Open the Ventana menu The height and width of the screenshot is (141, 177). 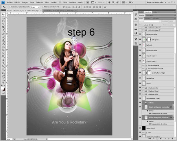click(x=72, y=2)
